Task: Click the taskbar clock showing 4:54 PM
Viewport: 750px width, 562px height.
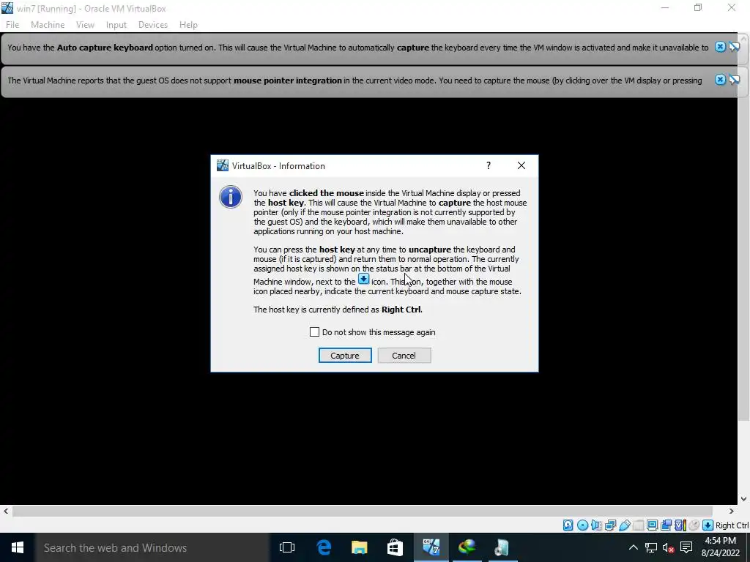Action: (721, 547)
